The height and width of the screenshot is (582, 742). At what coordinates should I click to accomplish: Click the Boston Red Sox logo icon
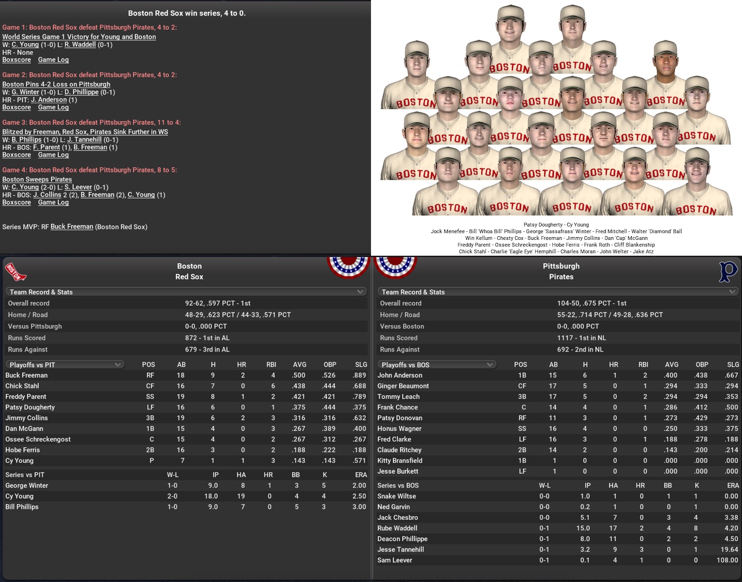click(x=15, y=272)
